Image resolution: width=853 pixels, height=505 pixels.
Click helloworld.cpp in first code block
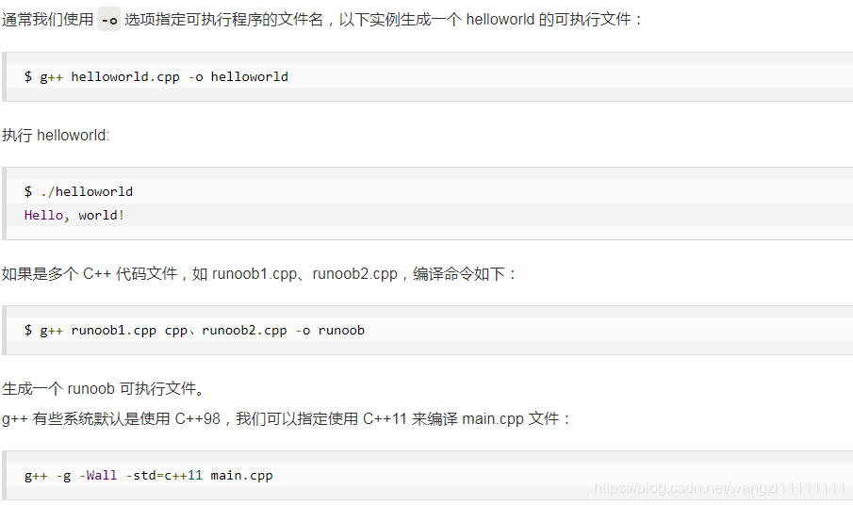click(x=125, y=76)
